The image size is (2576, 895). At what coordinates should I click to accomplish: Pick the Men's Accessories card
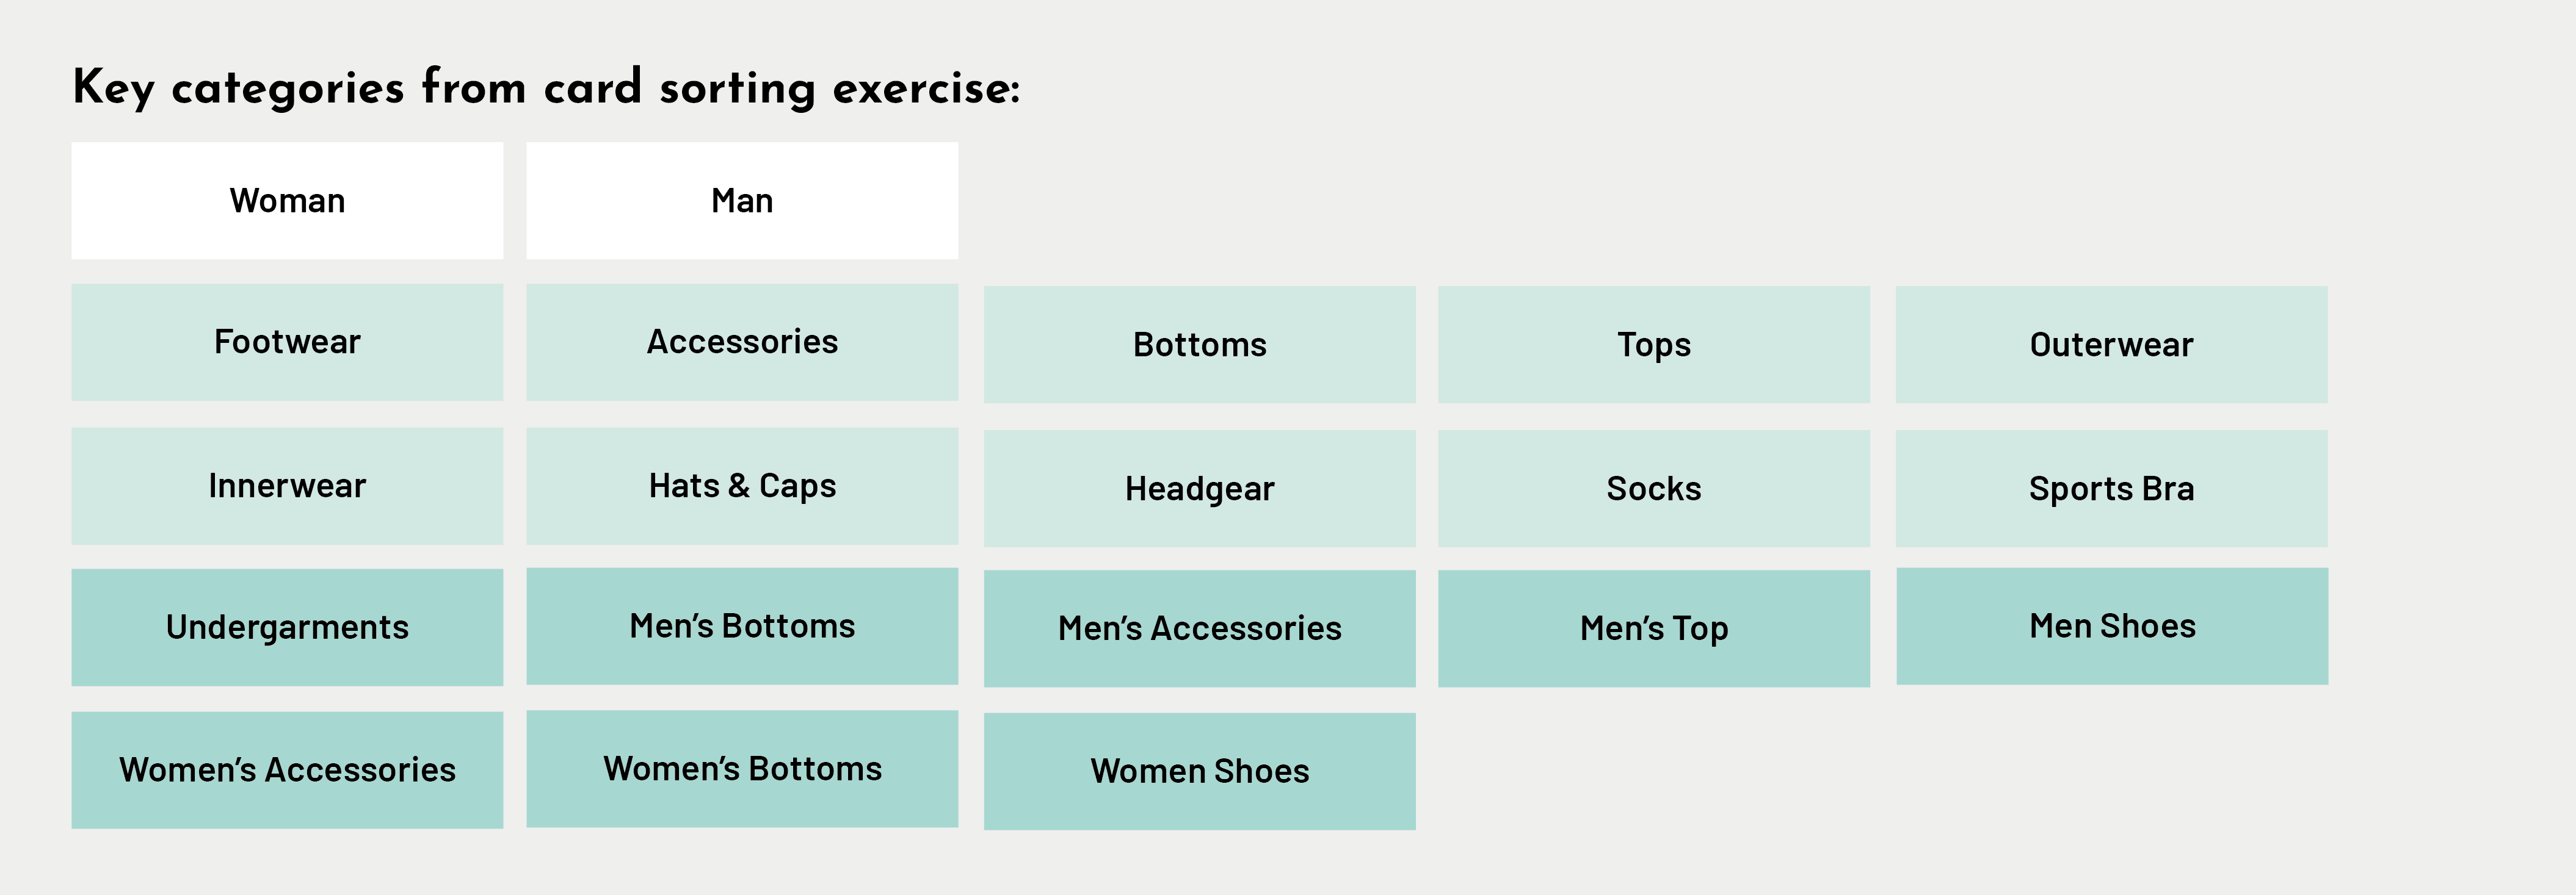[x=1199, y=628]
